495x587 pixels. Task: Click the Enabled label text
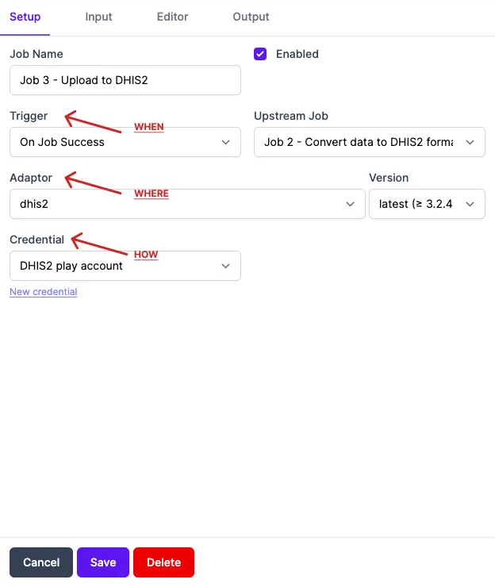click(x=297, y=54)
